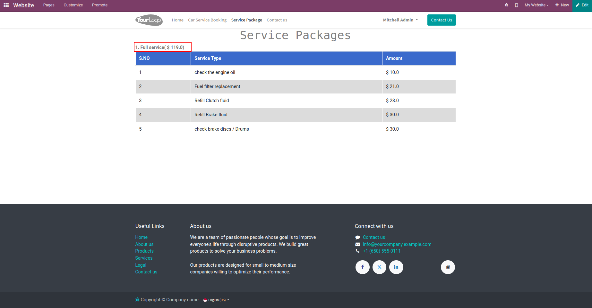Open the Facebook social icon

[363, 267]
